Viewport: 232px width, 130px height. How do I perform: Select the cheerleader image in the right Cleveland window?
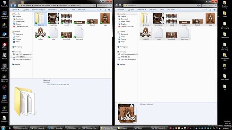pos(159,19)
